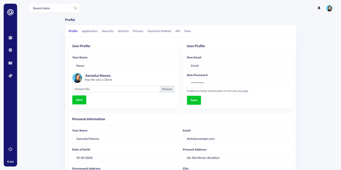Click the search magnifier icon

click(x=75, y=8)
